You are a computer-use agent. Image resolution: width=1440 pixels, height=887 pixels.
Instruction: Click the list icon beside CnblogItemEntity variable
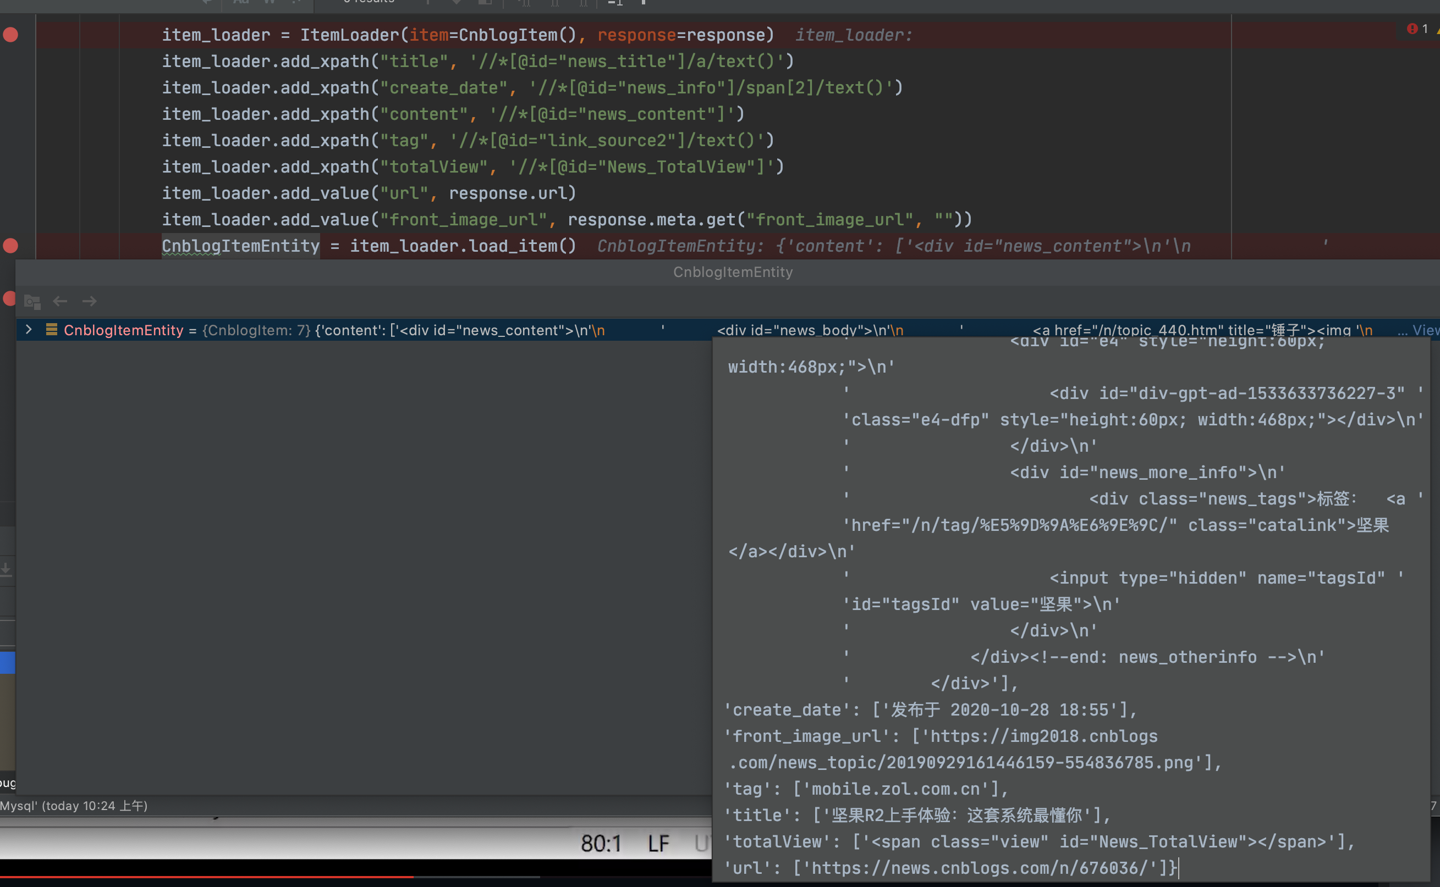(52, 330)
